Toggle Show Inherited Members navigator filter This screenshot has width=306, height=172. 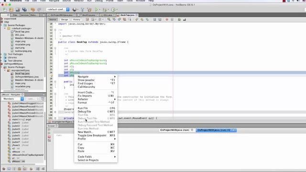coord(4,169)
